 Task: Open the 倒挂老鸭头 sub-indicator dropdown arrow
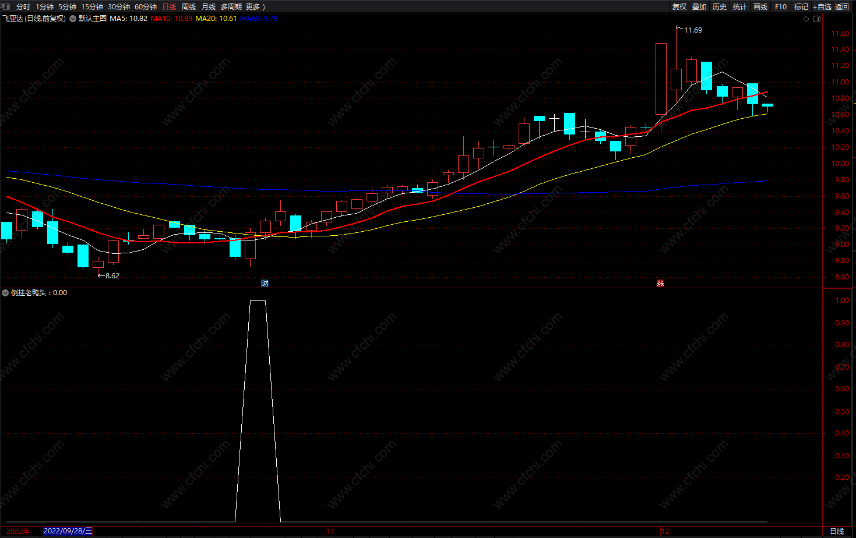5,293
